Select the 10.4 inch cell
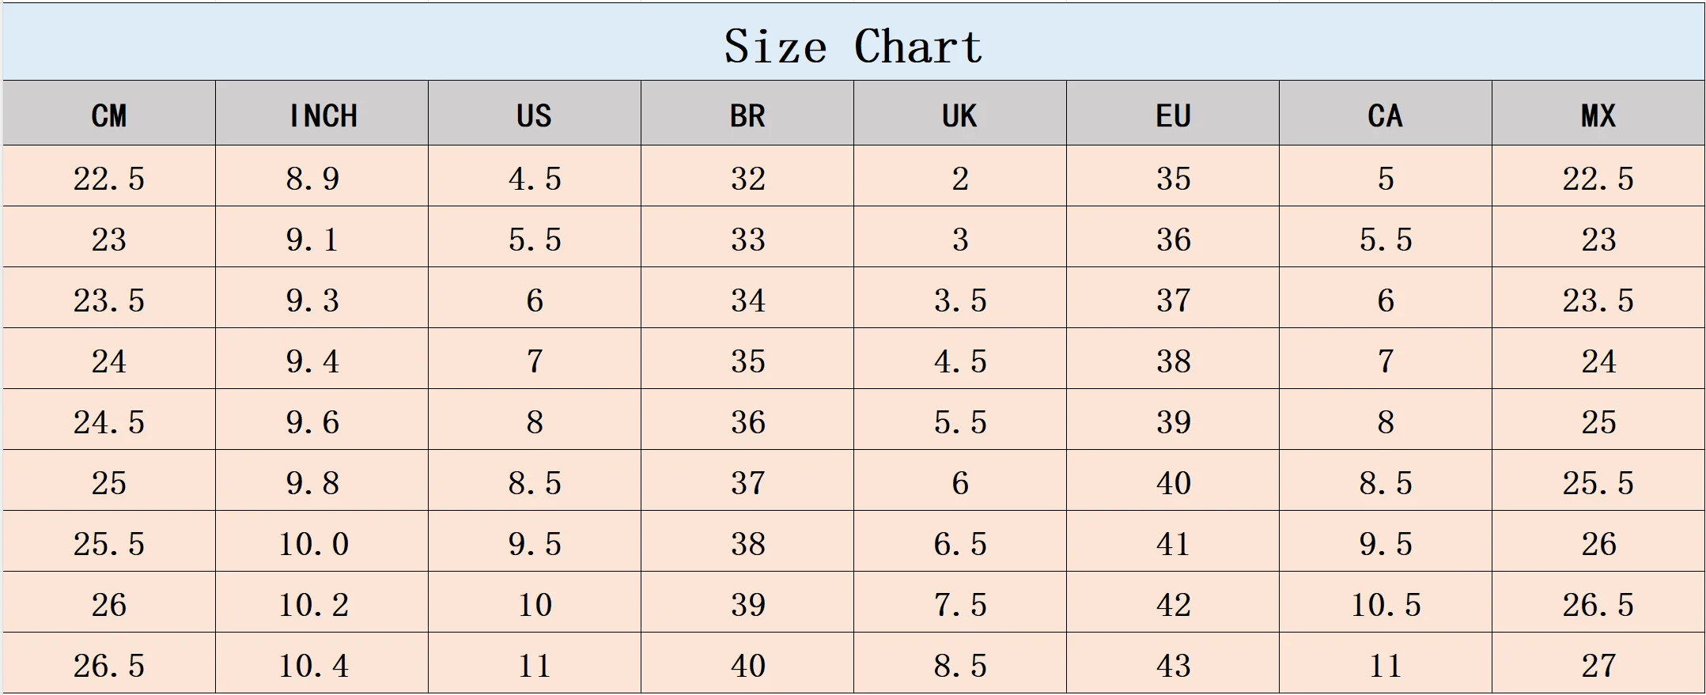The height and width of the screenshot is (695, 1706). click(x=313, y=666)
